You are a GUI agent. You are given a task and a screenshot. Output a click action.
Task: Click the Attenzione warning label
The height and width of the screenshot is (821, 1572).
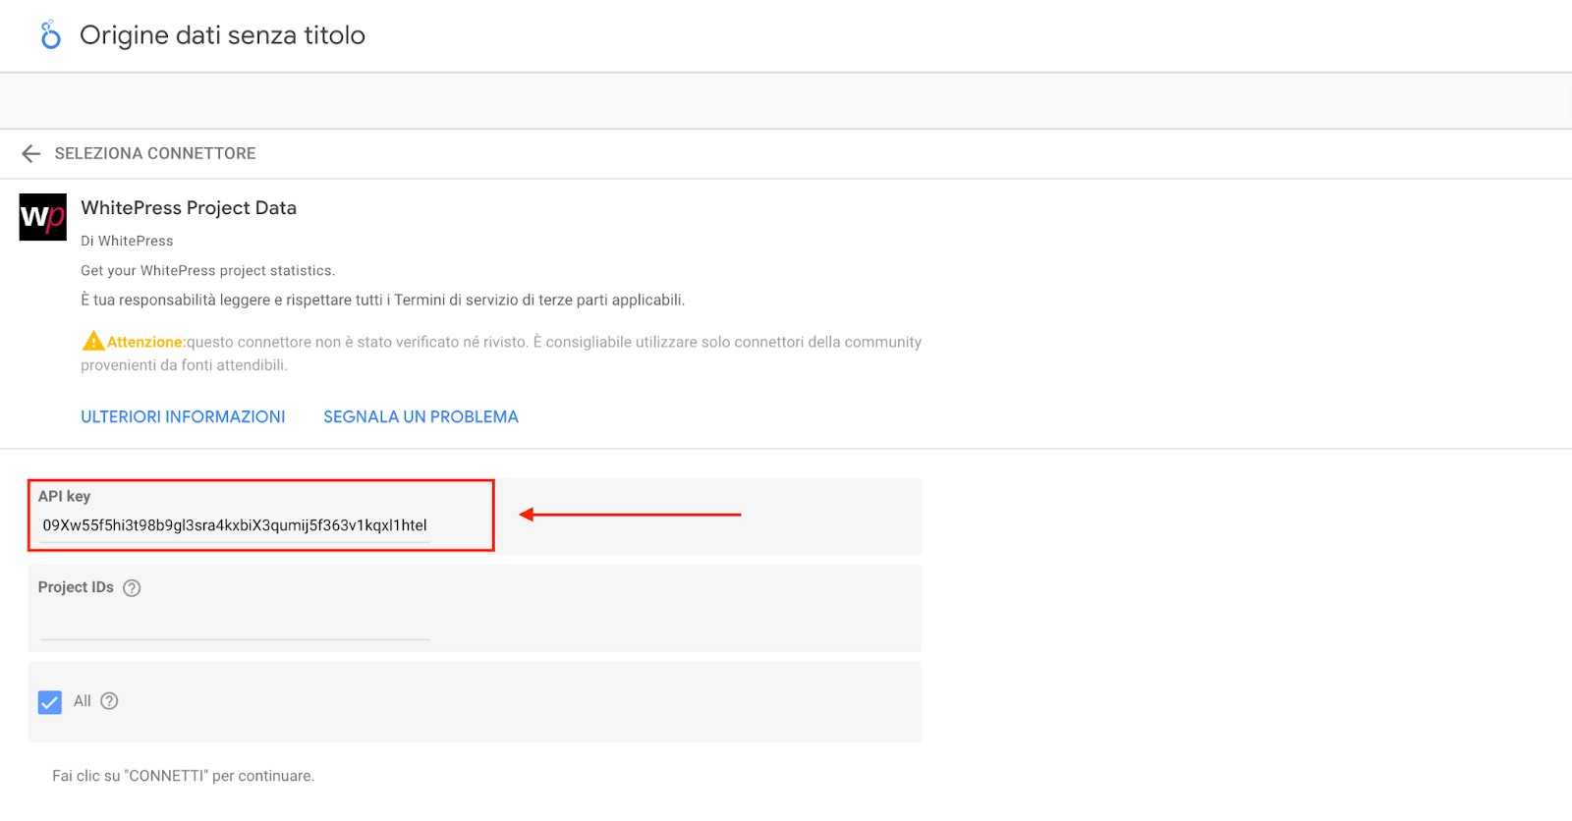tap(145, 342)
